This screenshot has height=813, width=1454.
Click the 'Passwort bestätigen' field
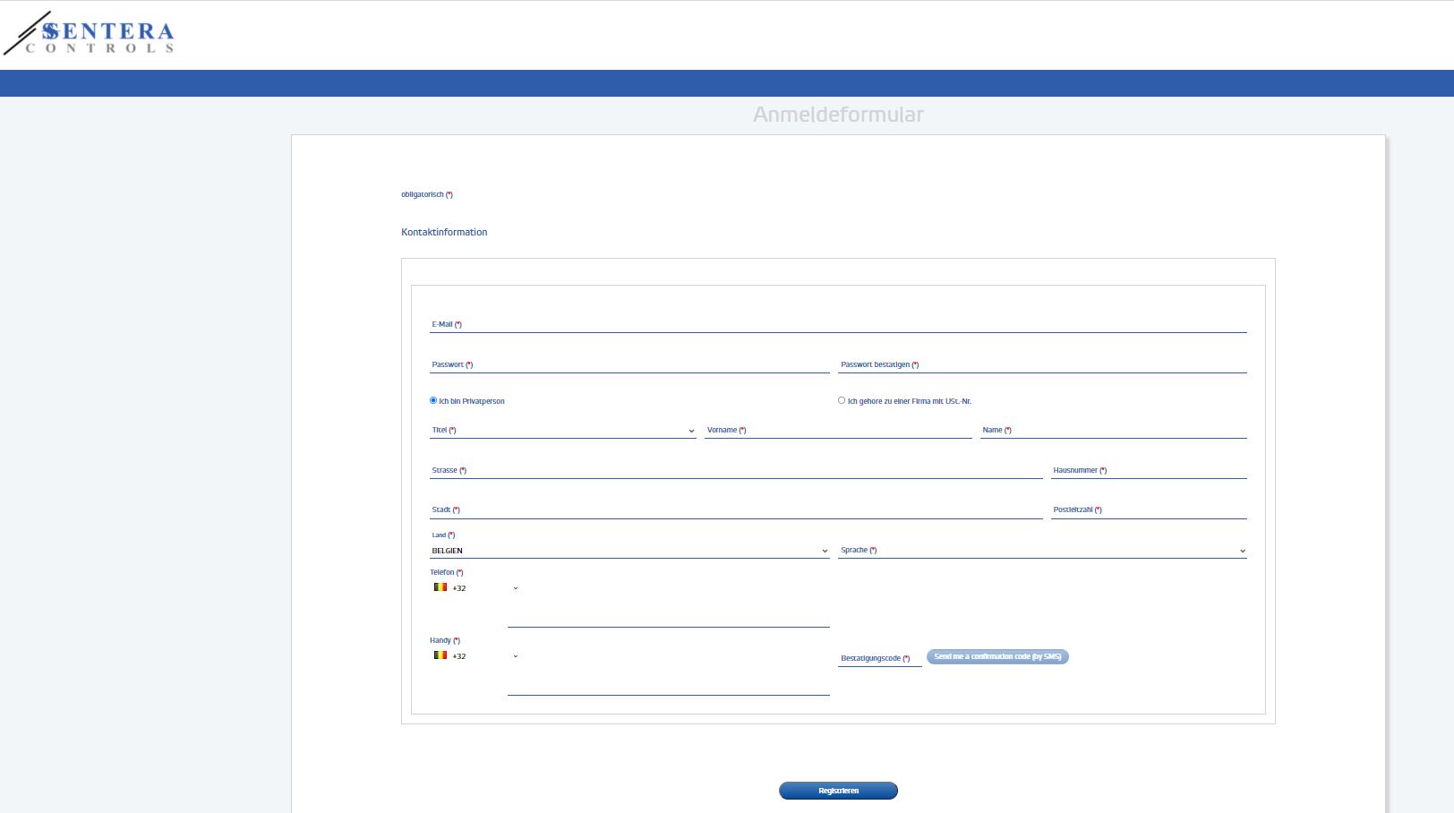click(x=1042, y=364)
